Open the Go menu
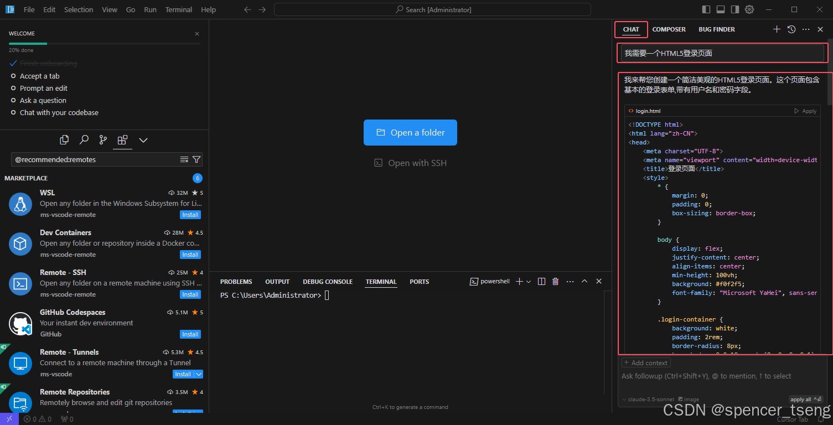The height and width of the screenshot is (425, 833). [131, 9]
